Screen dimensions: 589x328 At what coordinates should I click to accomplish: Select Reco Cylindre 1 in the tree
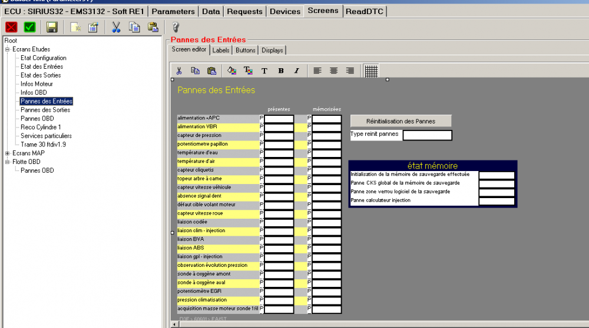click(x=41, y=127)
